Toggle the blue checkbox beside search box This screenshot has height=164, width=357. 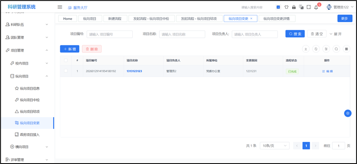[x=278, y=7]
